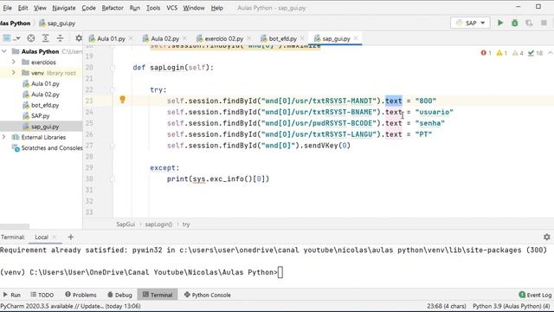This screenshot has height=312, width=554.
Task: Click the sapLogin() breadcrumb
Action: pos(158,224)
